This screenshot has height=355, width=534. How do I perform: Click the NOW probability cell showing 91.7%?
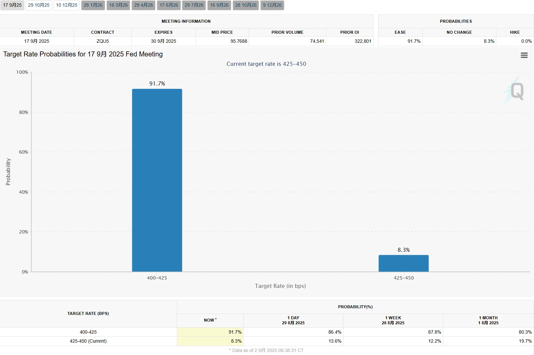tap(210, 332)
